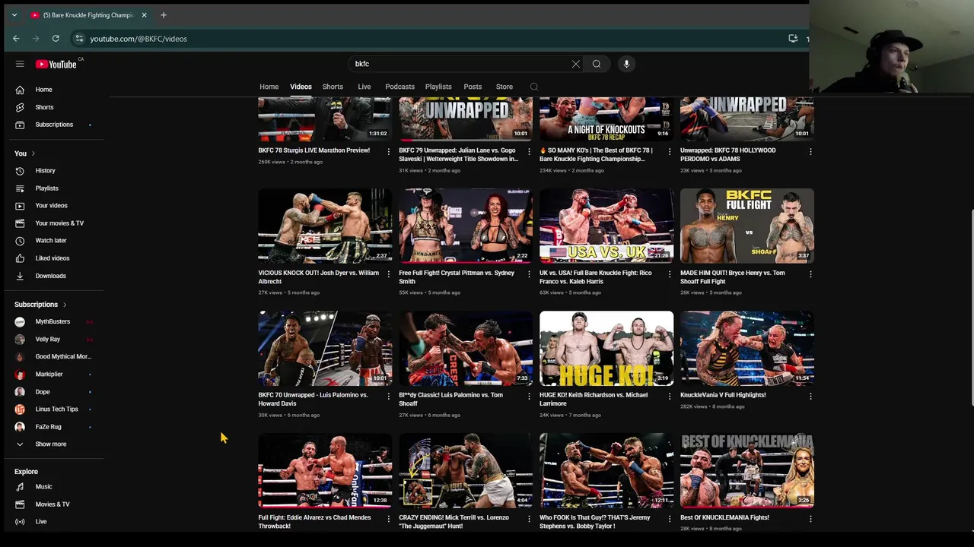Close the Bare Knuckle Fighting tab
This screenshot has height=547, width=974.
[145, 15]
